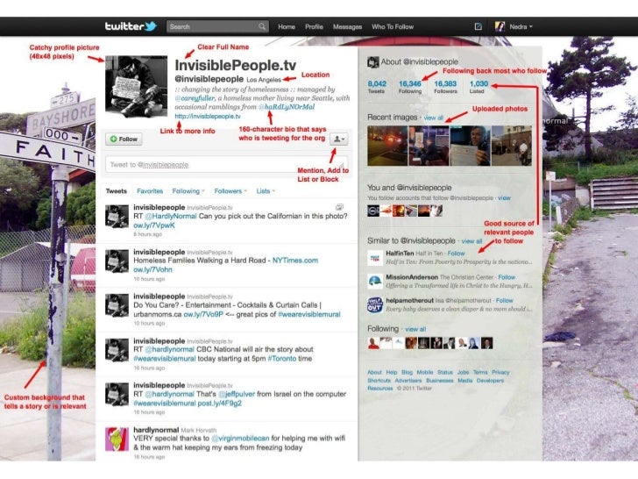Click the @haRdLyNOrMal mention in bio
Viewport: 638px width, 479px height.
point(287,107)
